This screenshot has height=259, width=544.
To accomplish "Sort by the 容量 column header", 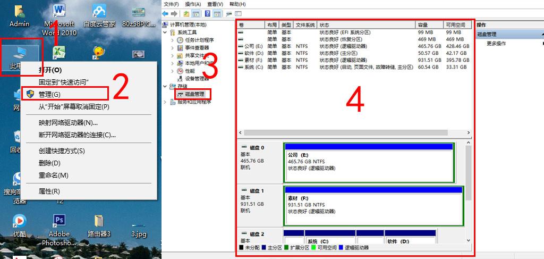I will (429, 25).
